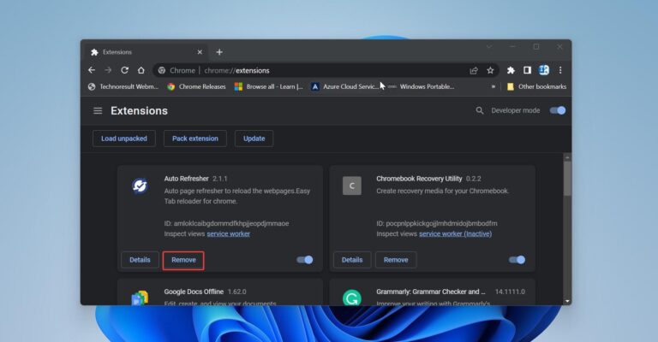This screenshot has width=658, height=342.
Task: Open the Chrome three-dot menu
Action: click(560, 70)
